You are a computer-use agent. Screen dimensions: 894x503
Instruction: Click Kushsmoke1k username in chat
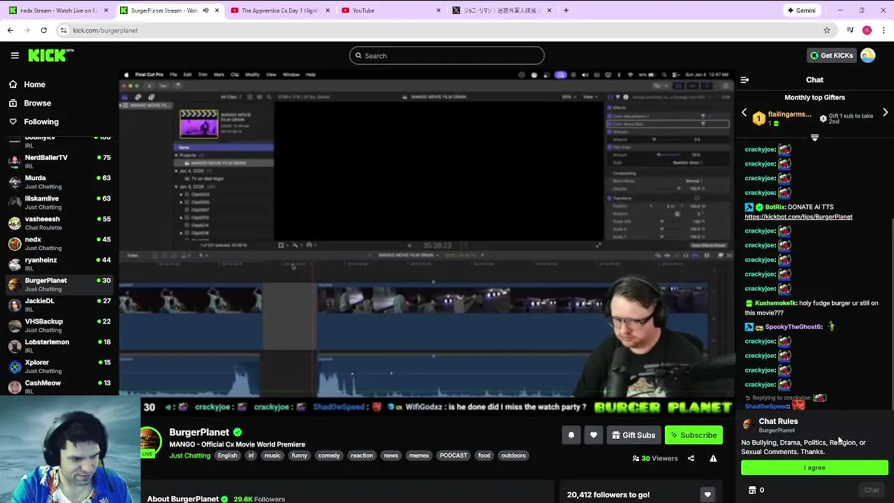(x=775, y=303)
